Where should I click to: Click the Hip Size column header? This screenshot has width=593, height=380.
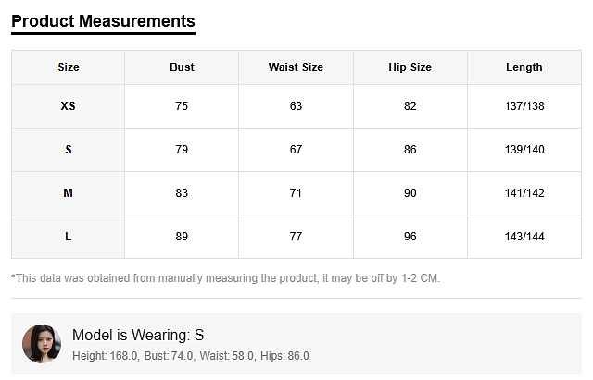pos(410,67)
